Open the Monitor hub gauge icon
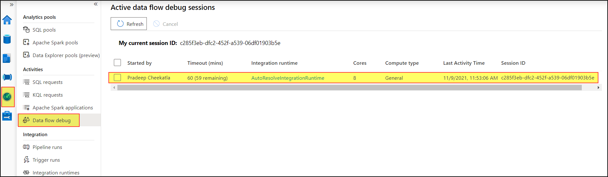 point(7,97)
